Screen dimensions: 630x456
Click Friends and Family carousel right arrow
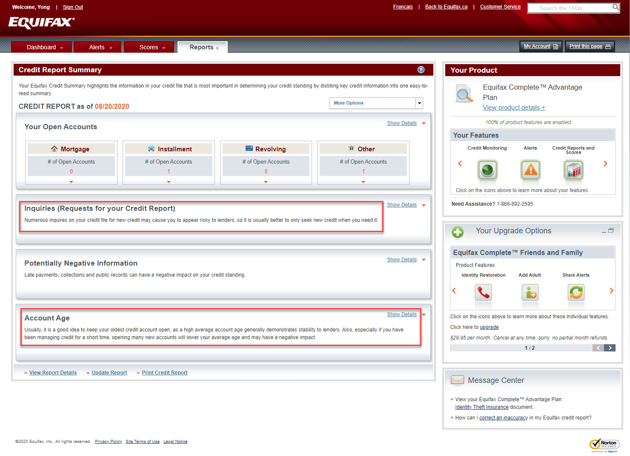click(611, 291)
